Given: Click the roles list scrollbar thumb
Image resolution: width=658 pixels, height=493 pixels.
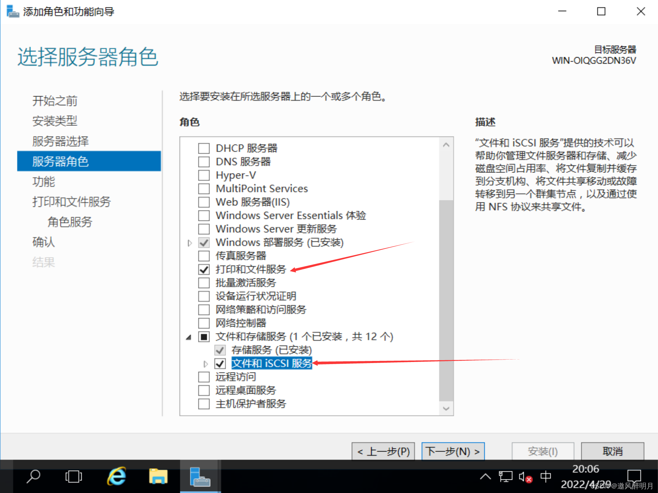Looking at the screenshot, I should tap(446, 300).
